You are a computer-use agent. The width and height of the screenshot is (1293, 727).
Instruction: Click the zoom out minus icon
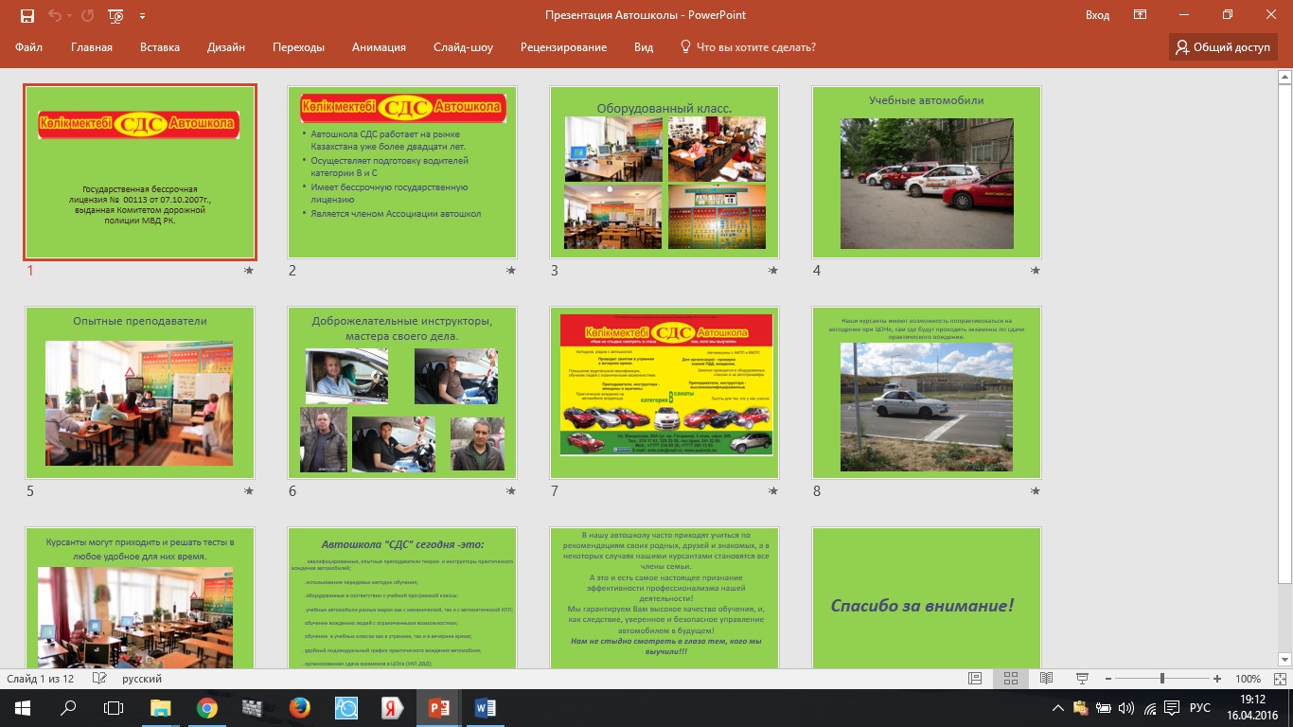click(x=1107, y=679)
